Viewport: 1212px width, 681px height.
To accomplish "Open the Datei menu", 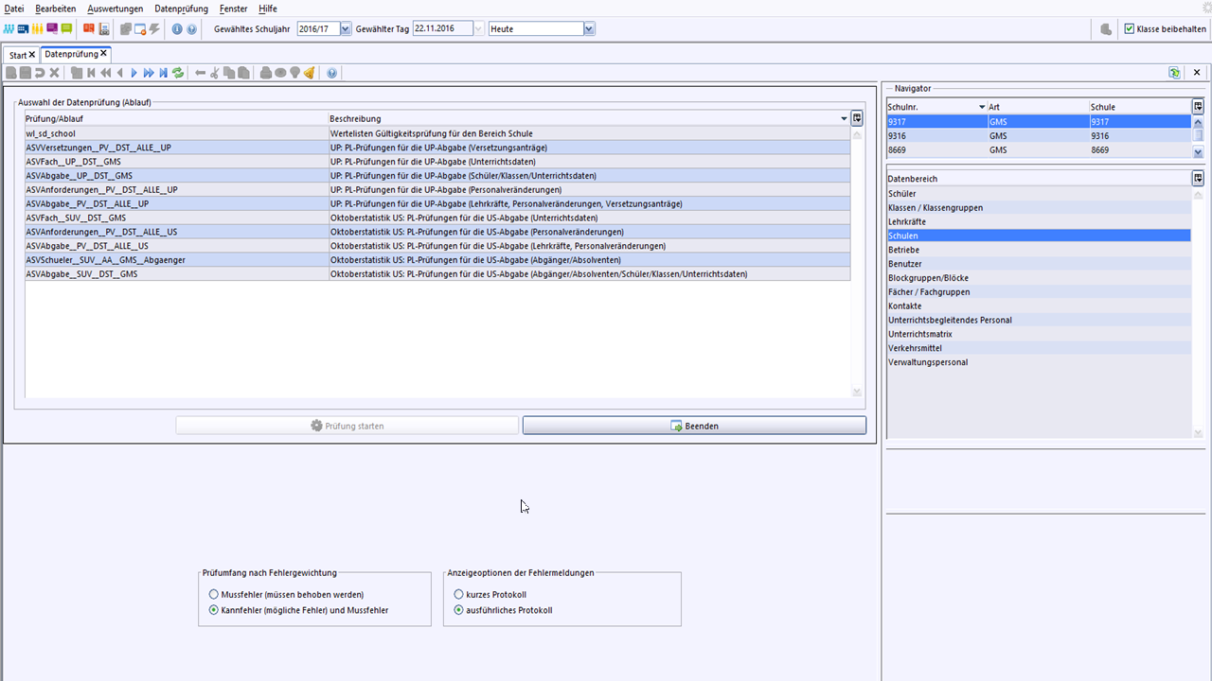I will (14, 9).
